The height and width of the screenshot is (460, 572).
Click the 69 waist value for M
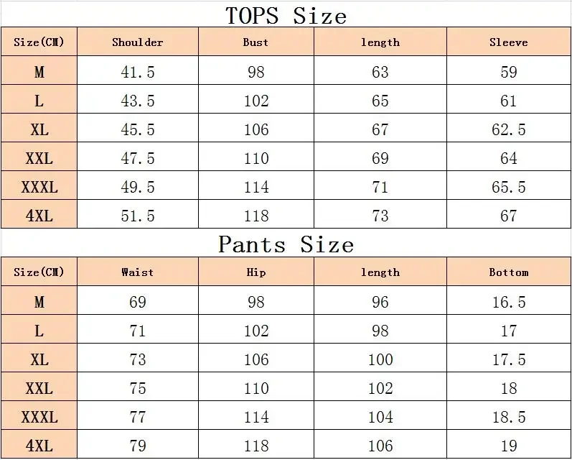point(137,302)
